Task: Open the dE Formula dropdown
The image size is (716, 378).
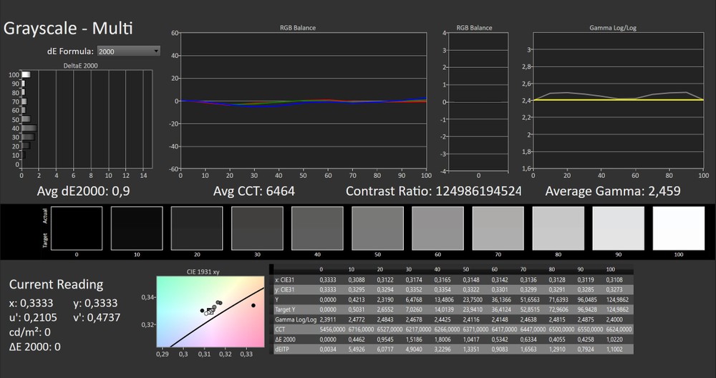Action: [x=128, y=51]
